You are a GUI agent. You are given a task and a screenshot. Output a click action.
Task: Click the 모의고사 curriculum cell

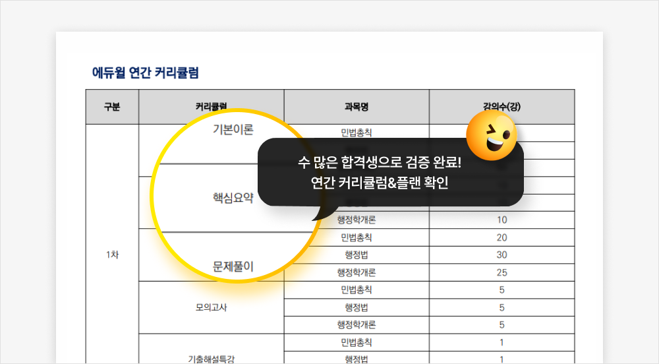pos(211,307)
